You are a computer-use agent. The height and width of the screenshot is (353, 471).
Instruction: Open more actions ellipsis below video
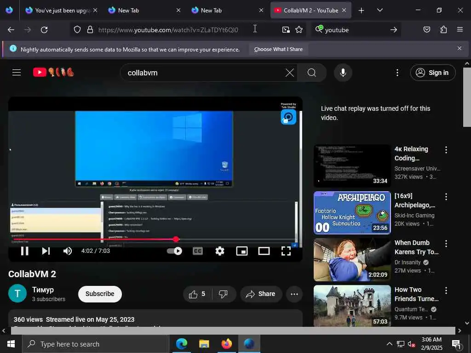(x=294, y=294)
